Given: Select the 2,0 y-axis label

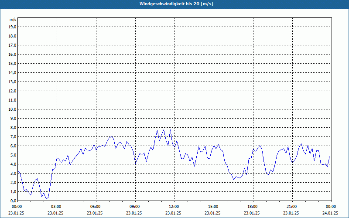Looking at the screenshot, I should pos(13,182).
